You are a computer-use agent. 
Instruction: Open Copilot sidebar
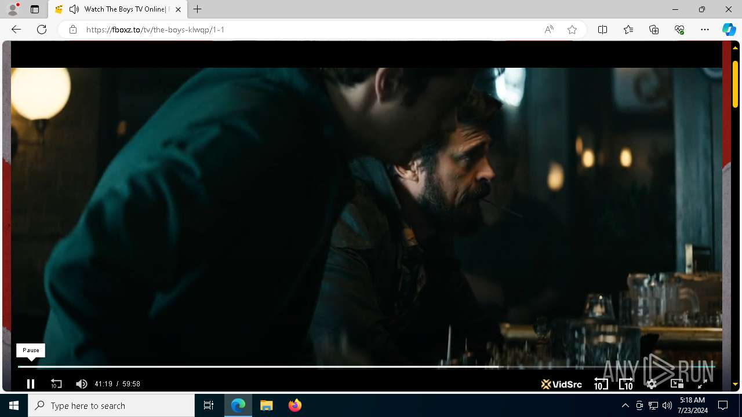[x=729, y=30]
